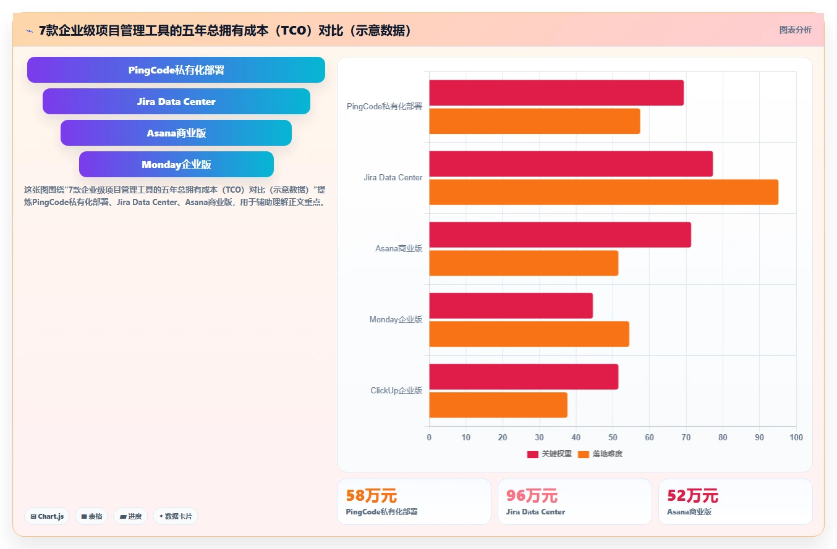Click the x-axis value 0

(x=429, y=438)
